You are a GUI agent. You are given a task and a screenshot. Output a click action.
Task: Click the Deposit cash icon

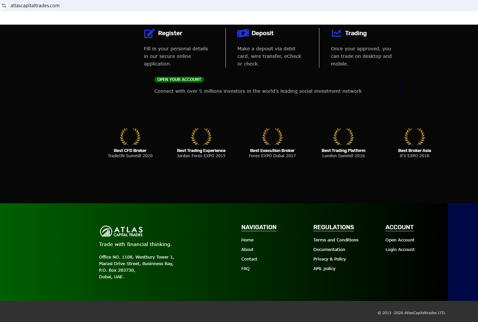tap(243, 33)
